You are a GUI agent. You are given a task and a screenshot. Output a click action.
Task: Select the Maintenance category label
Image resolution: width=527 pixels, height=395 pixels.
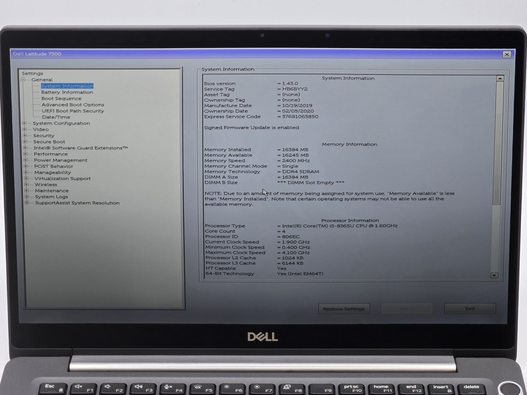coord(52,191)
